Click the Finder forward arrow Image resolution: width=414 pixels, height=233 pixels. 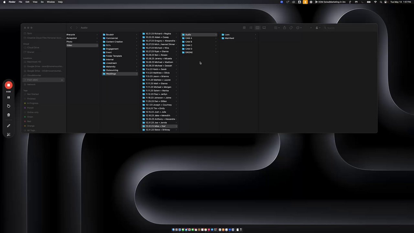pos(77,28)
